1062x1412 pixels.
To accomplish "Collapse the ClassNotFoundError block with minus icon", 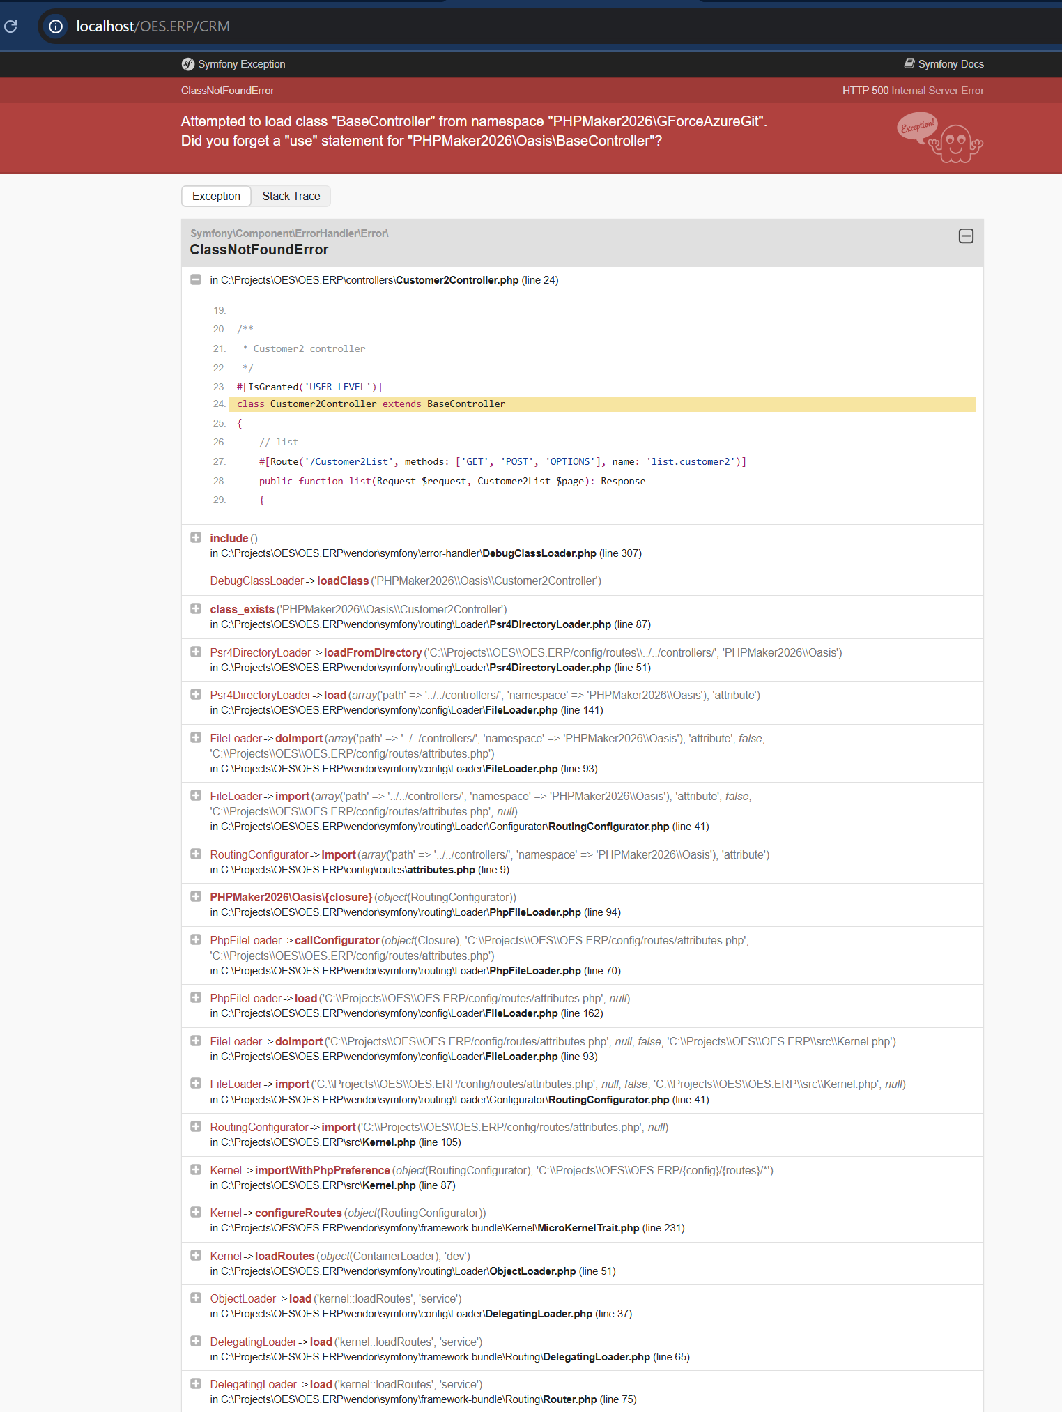I will coord(965,236).
